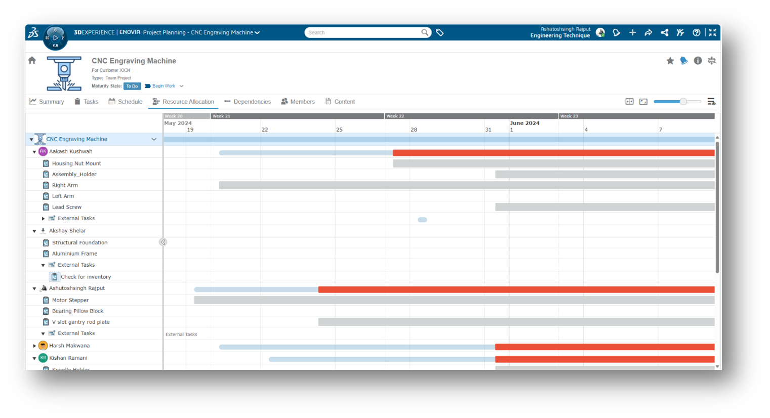Click the plus add icon in header
The width and height of the screenshot is (770, 418).
pos(632,32)
